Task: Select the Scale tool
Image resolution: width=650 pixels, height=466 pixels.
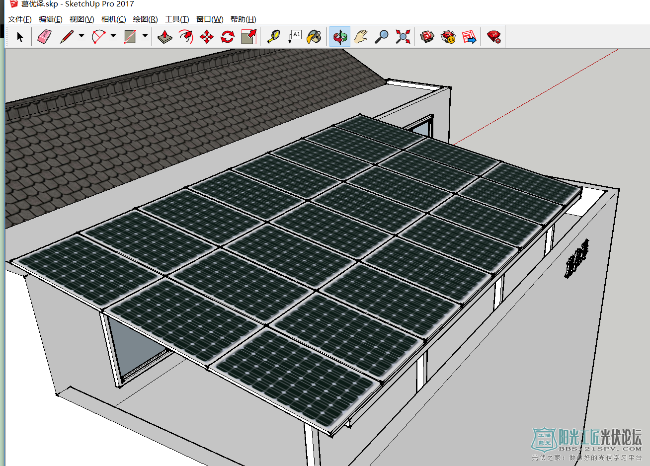Action: (x=248, y=37)
